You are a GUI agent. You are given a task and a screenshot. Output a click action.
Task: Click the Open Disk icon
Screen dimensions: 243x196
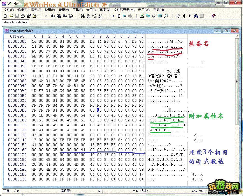[x=142, y=16]
